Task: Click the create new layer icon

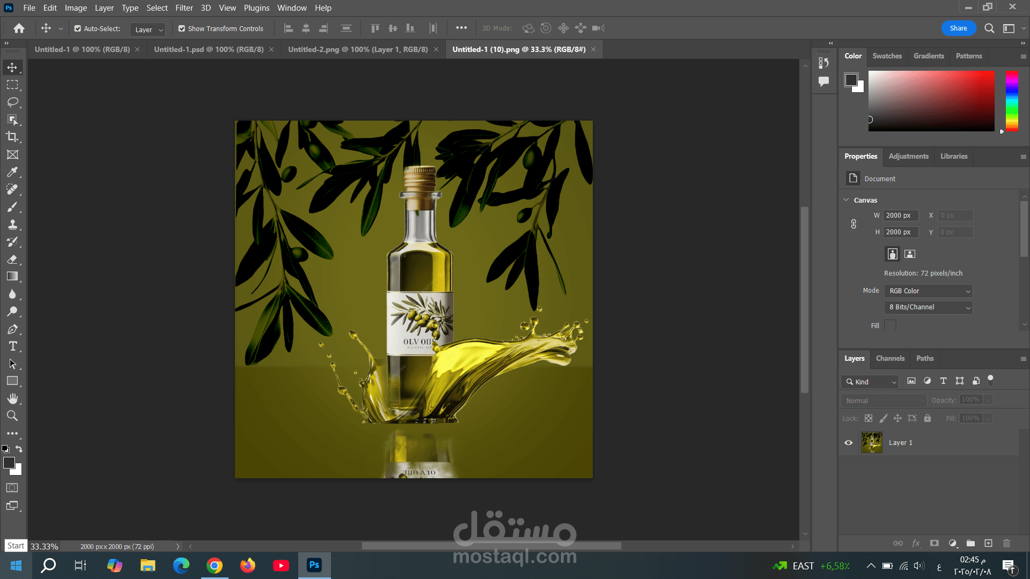Action: point(988,543)
